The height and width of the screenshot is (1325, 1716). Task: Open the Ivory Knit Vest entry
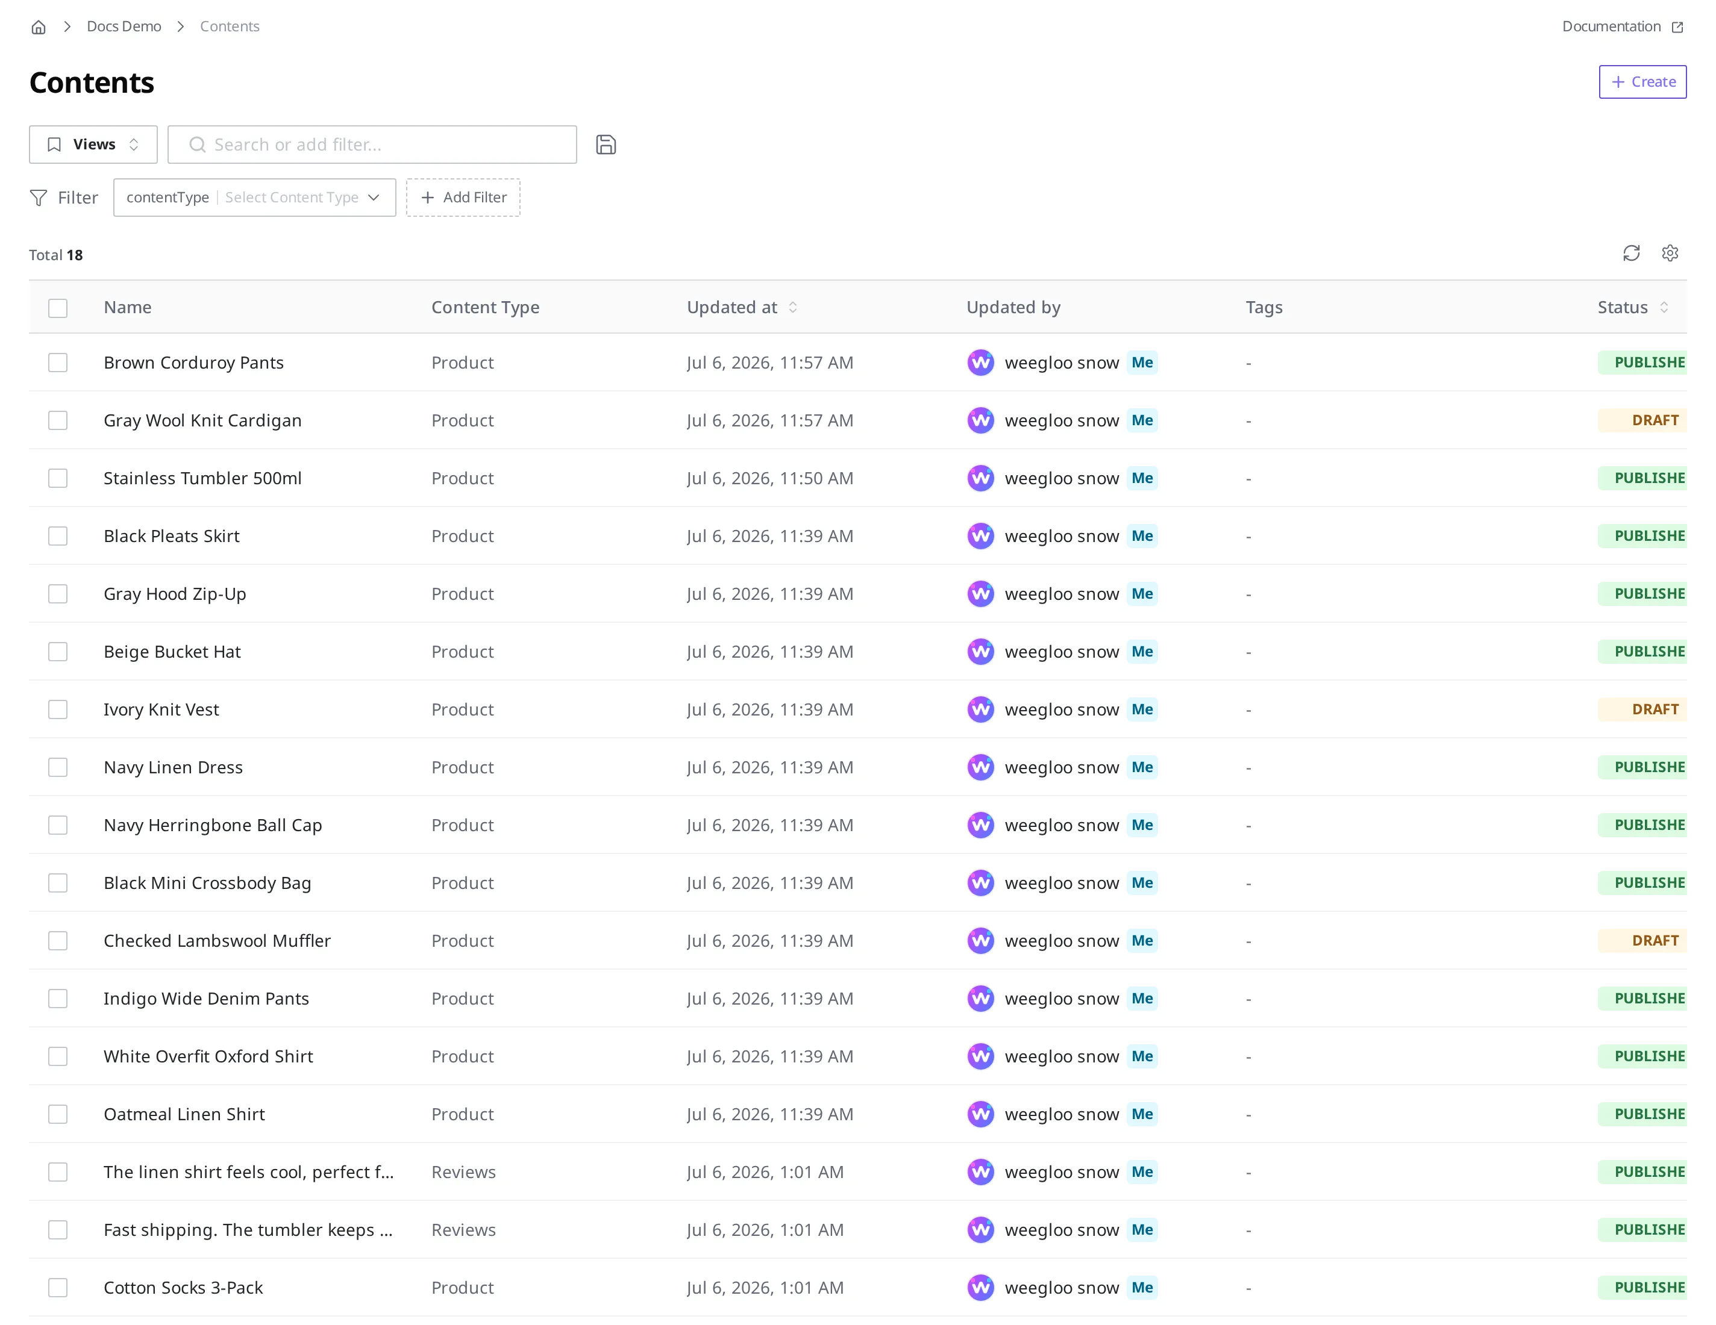click(161, 709)
